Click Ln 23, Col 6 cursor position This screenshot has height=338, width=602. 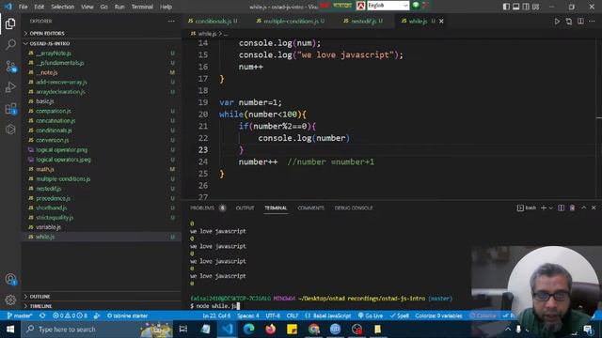pyautogui.click(x=216, y=315)
